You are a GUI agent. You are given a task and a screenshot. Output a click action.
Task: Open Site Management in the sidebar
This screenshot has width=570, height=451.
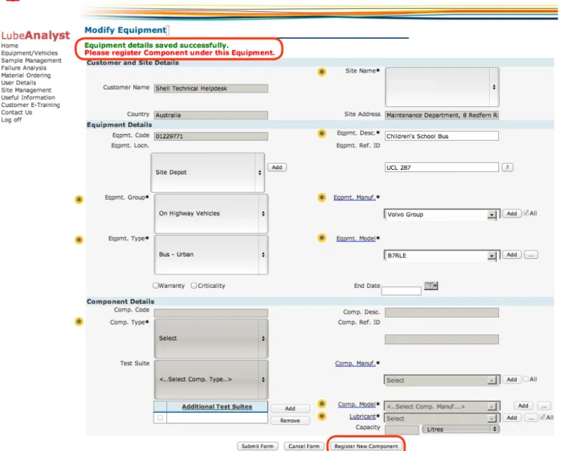tap(26, 90)
